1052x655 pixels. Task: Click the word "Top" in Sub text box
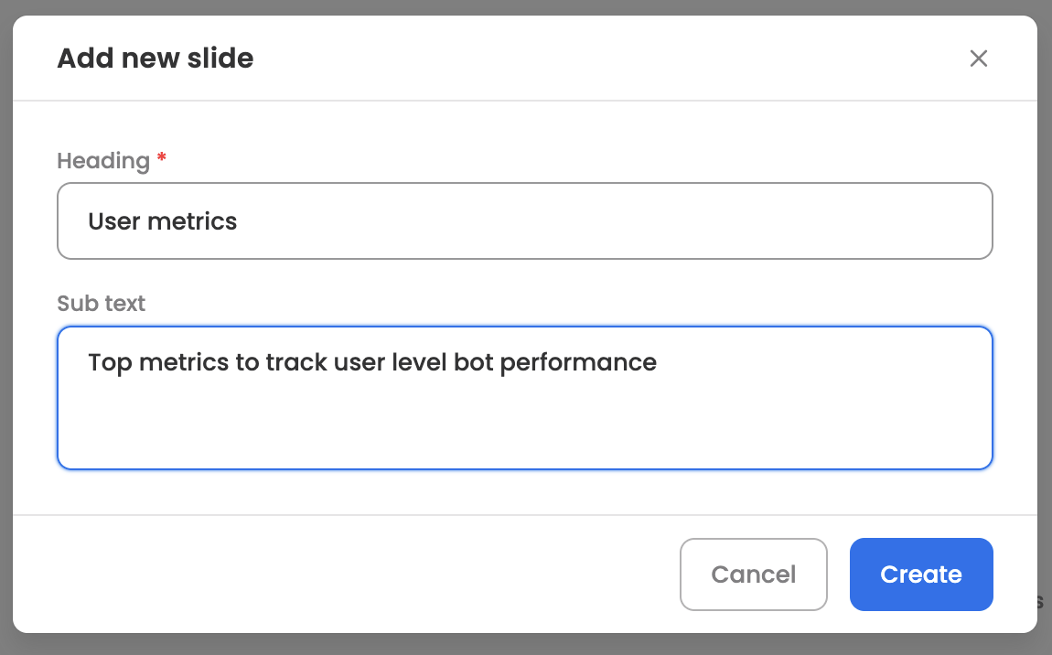tap(110, 362)
